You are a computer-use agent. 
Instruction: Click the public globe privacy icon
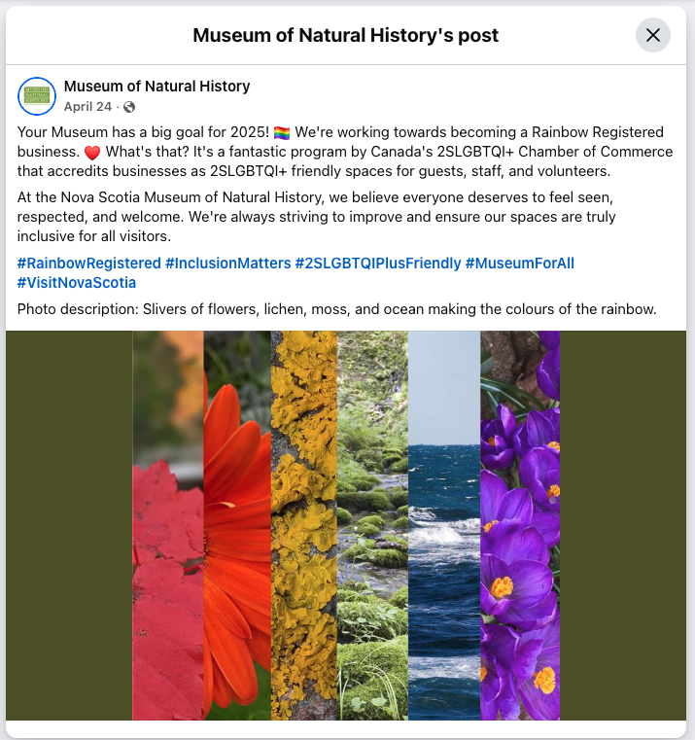[129, 108]
